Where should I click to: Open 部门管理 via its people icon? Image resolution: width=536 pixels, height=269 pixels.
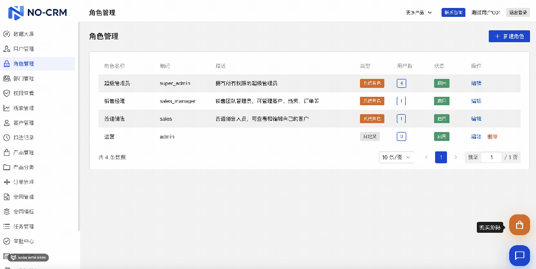pyautogui.click(x=6, y=78)
